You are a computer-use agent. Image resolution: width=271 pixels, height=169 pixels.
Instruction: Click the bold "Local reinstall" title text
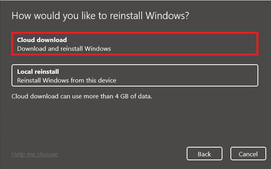pyautogui.click(x=38, y=71)
